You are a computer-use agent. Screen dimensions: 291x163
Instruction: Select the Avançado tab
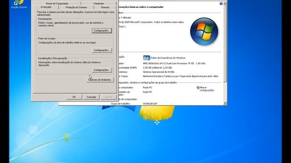[46, 7]
